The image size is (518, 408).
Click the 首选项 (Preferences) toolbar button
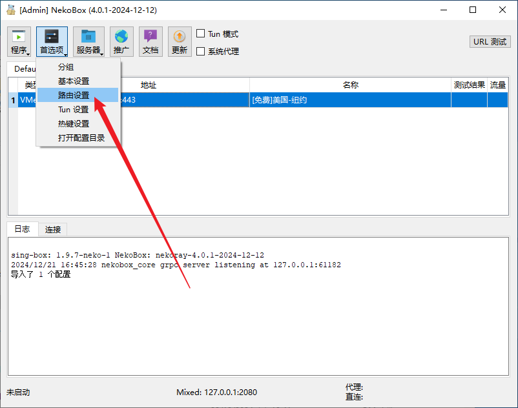(52, 41)
